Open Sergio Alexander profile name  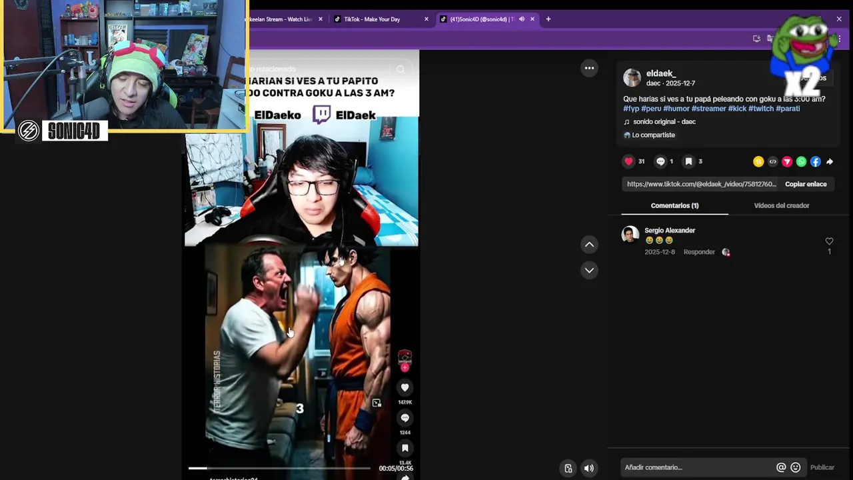point(670,231)
